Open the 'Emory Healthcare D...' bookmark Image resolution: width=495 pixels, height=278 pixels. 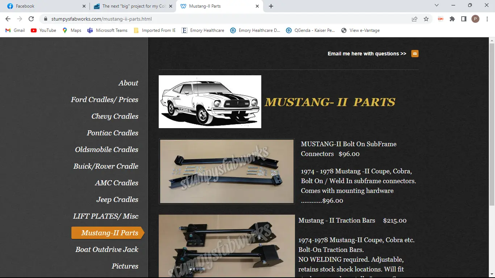click(255, 30)
